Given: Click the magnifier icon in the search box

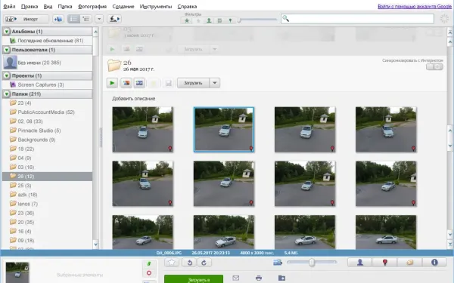Looking at the screenshot, I should pos(285,18).
